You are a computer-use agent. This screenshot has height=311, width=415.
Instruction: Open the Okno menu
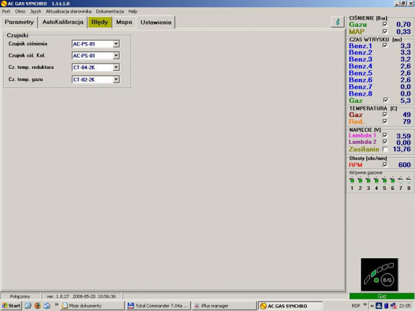pyautogui.click(x=20, y=11)
